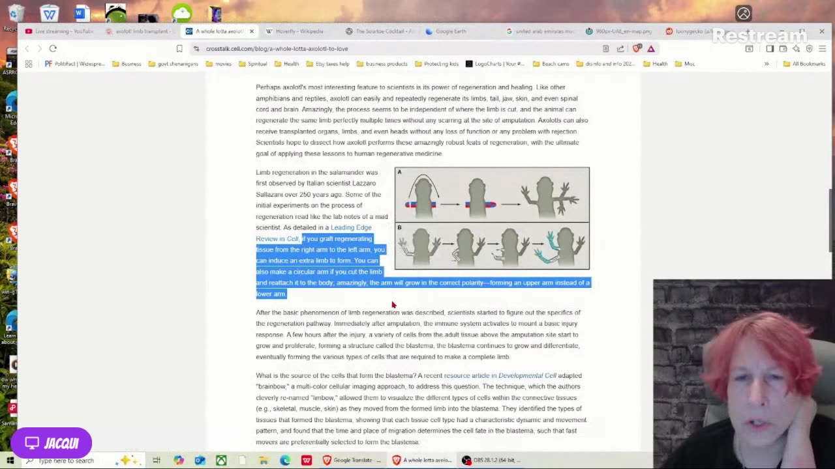Open the 'resource article in Developmental Cell' link
Screen dimensions: 835x469
pos(500,375)
